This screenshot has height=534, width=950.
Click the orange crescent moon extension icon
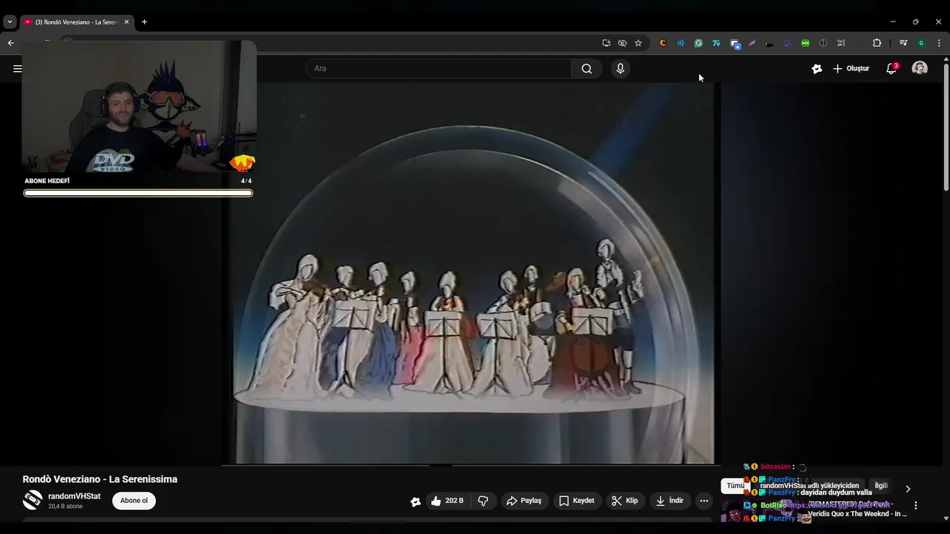tap(663, 43)
